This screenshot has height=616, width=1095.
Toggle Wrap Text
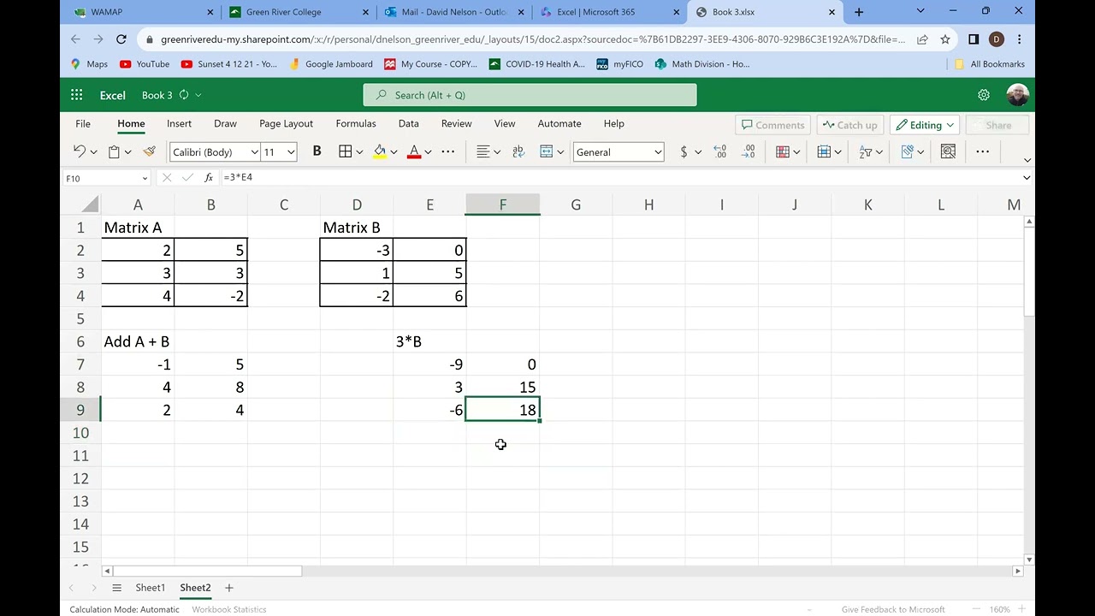(518, 151)
